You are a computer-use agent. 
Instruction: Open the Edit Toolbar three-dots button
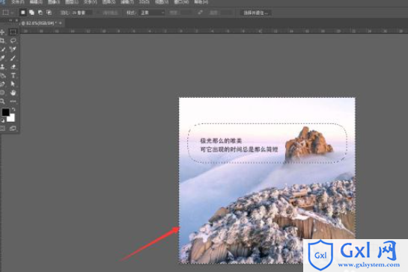tap(13, 102)
